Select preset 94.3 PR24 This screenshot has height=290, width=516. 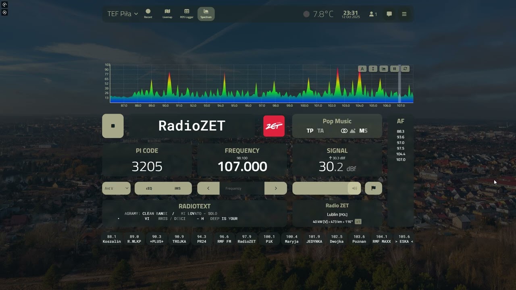(202, 239)
